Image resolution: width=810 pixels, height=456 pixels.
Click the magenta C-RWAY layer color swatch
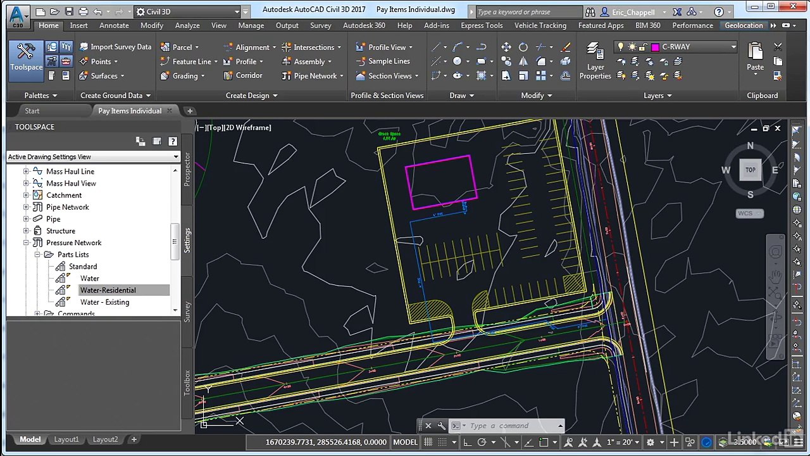pos(655,47)
